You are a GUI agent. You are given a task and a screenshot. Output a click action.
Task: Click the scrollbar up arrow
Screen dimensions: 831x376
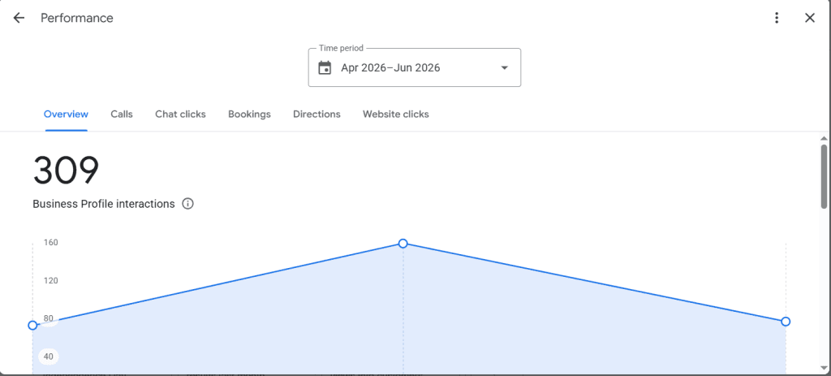point(825,138)
